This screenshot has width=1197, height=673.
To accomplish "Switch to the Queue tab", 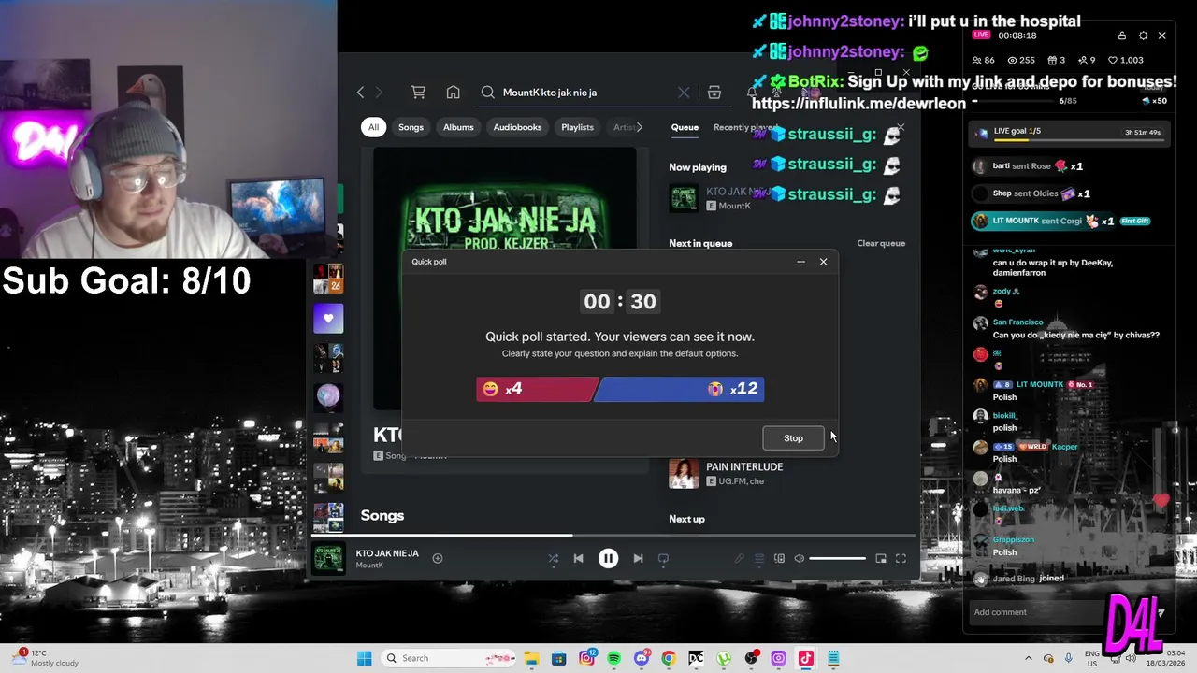I will 685,127.
